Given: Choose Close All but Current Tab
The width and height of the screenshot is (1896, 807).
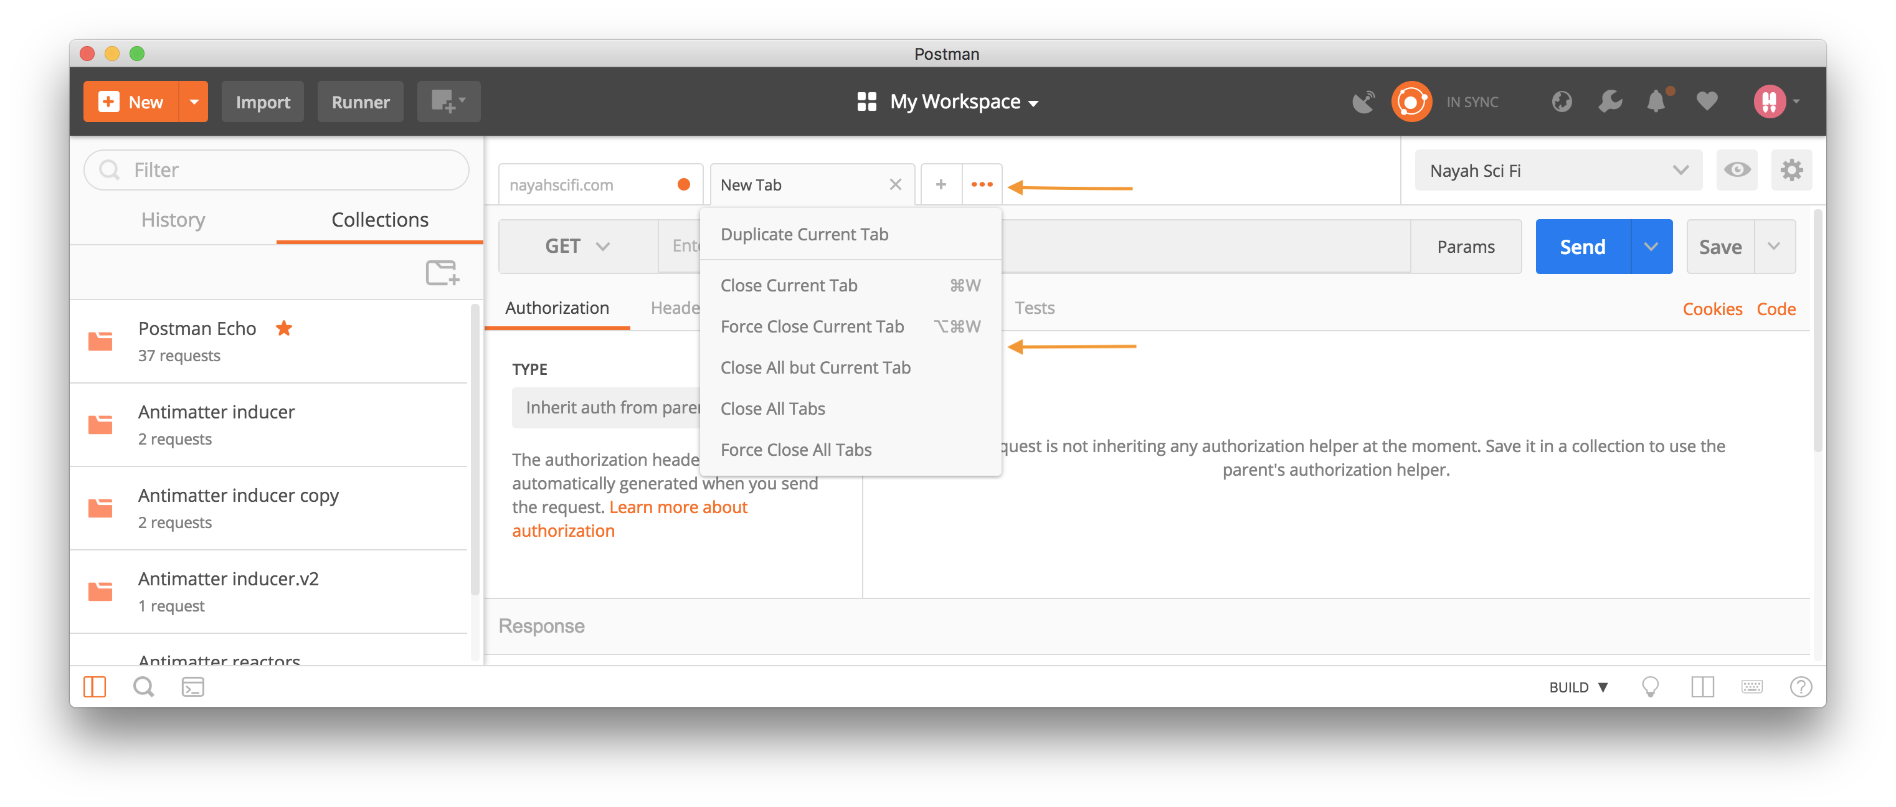Looking at the screenshot, I should pyautogui.click(x=851, y=368).
